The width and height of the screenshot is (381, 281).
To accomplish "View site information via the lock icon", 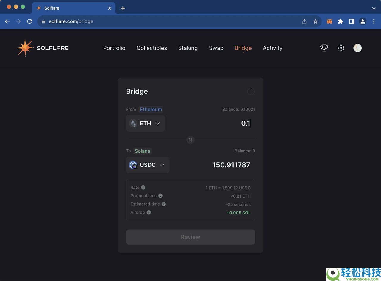I will tap(43, 21).
